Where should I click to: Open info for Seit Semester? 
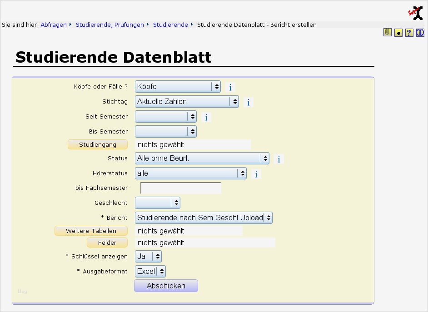[206, 117]
